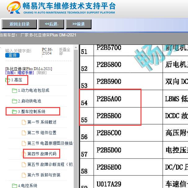Click the PC.86-25354 text
This screenshot has width=188, height=188.
(47, 51)
